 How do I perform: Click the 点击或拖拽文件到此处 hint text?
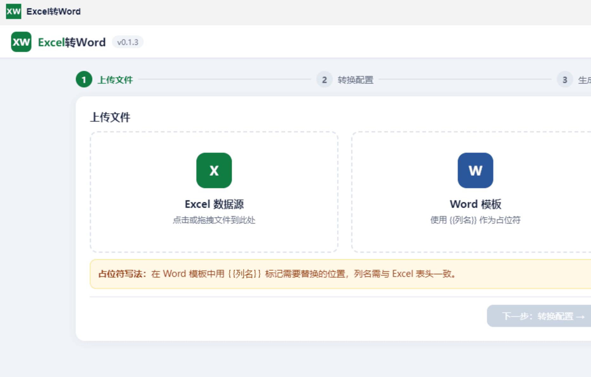(214, 220)
